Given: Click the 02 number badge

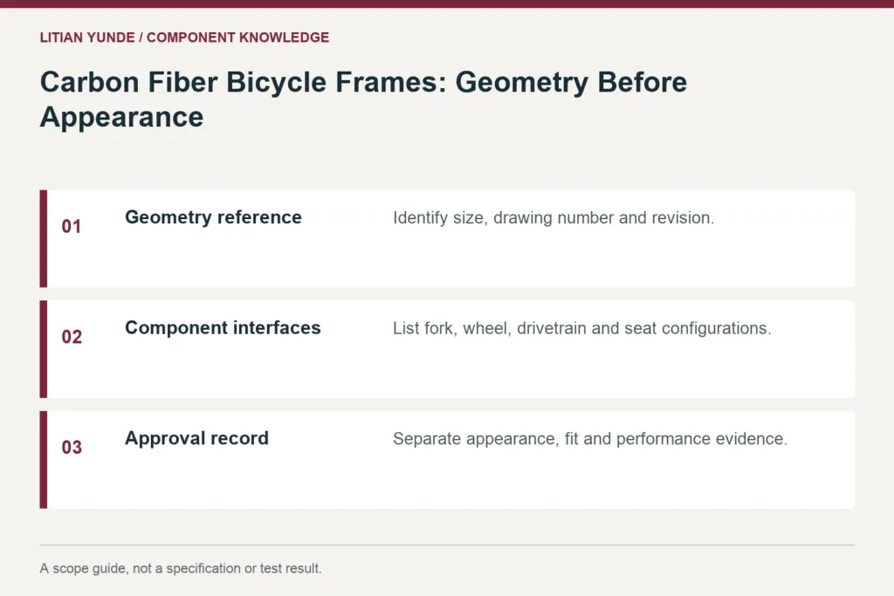Looking at the screenshot, I should tap(72, 337).
